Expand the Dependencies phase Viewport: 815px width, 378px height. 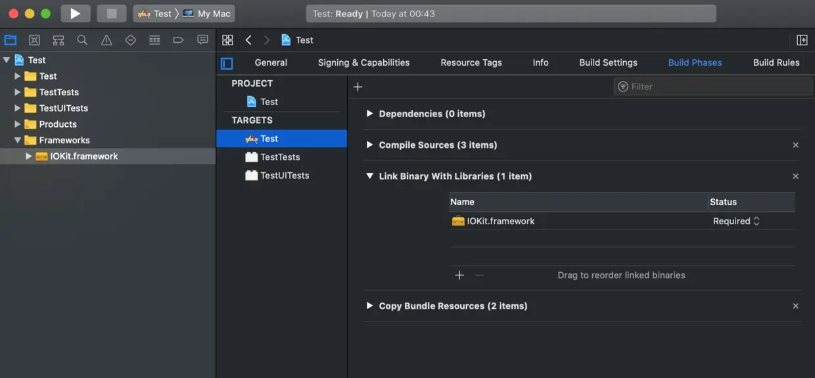coord(369,114)
